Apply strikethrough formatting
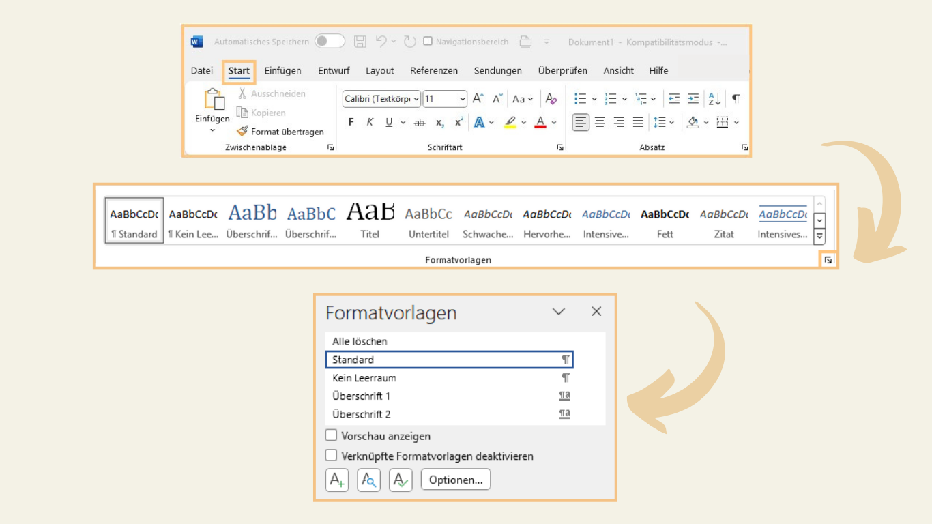932x524 pixels. tap(419, 122)
